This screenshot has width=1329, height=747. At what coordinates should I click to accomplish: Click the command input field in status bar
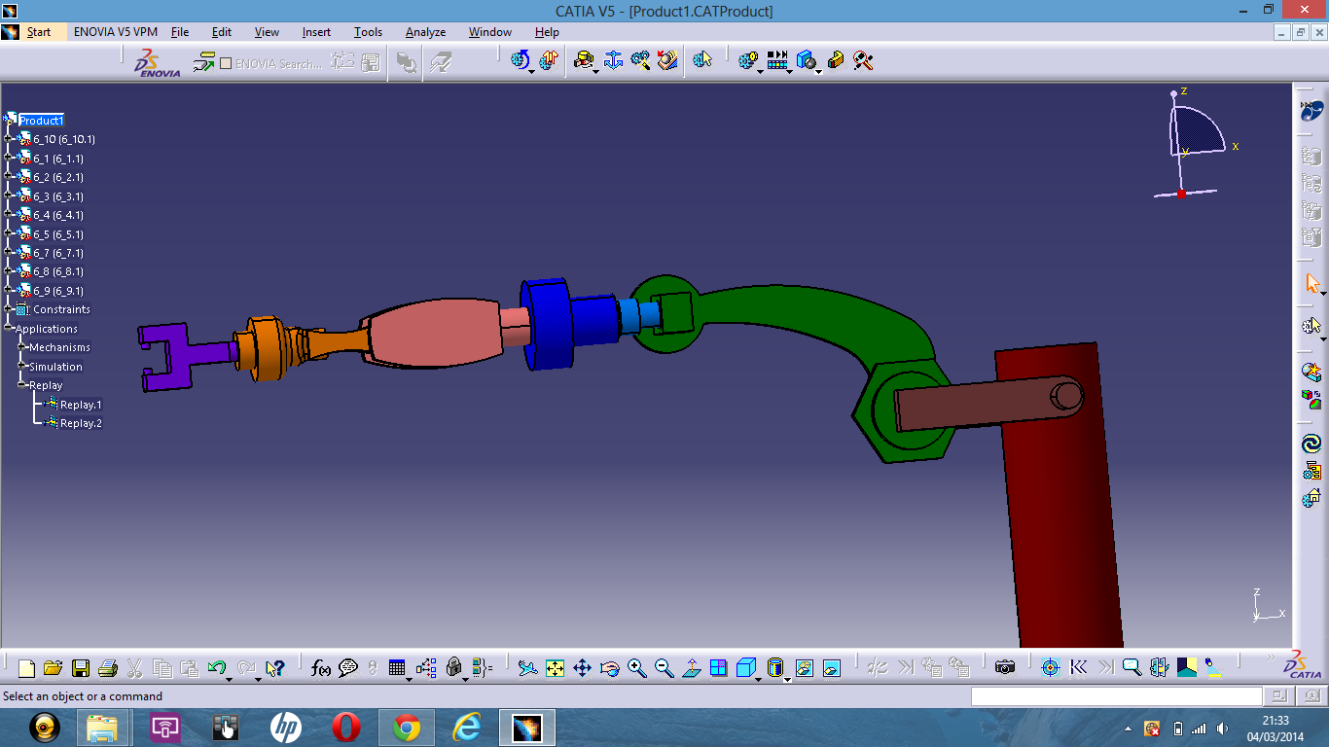point(1116,696)
